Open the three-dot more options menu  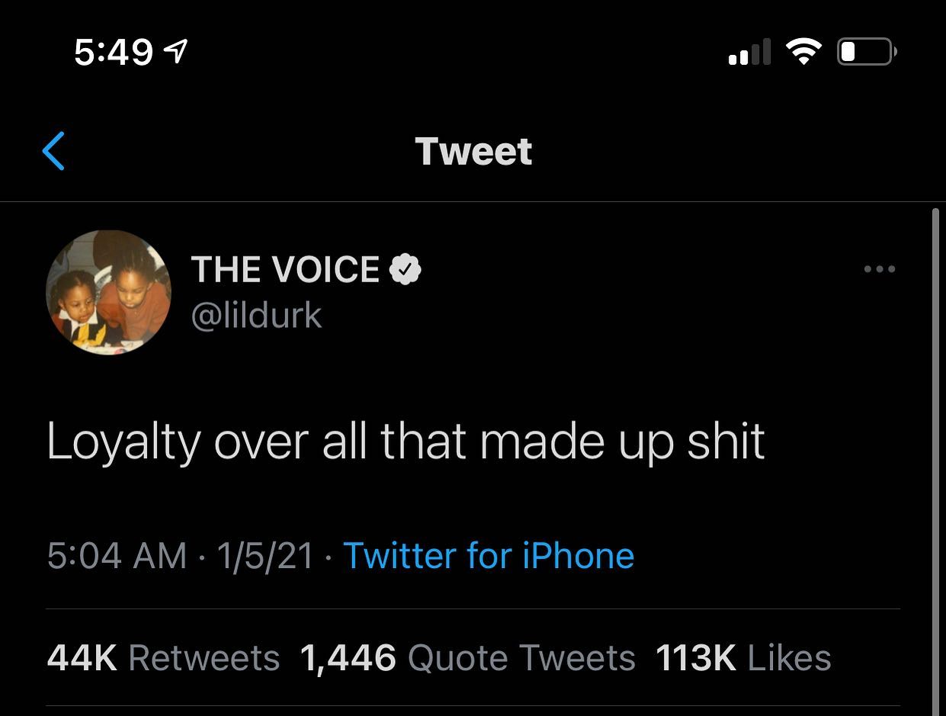879,269
